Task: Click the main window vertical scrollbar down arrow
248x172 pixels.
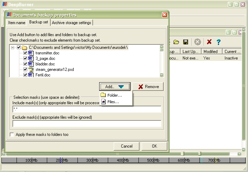Action: pyautogui.click(x=244, y=149)
